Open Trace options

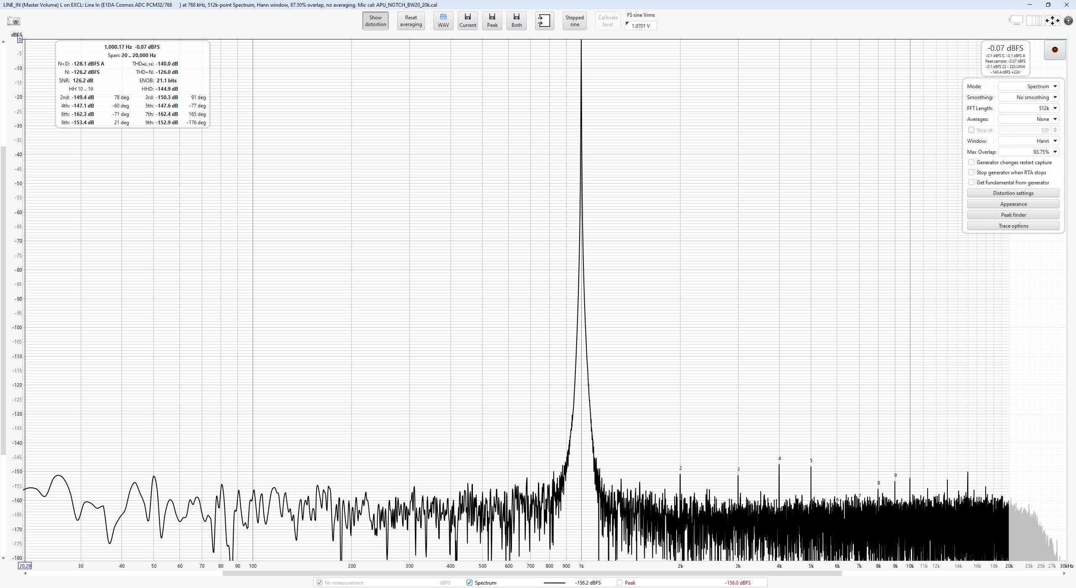click(x=1013, y=226)
